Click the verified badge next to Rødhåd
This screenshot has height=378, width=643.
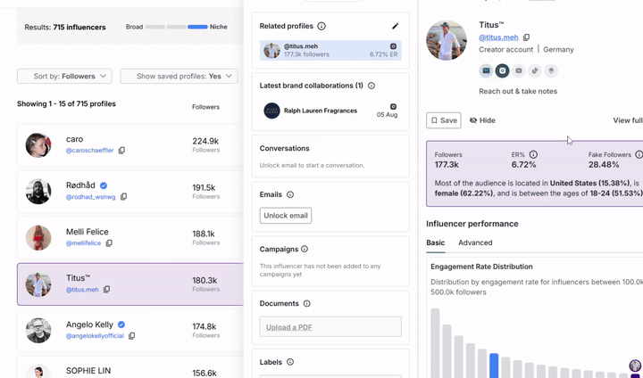(x=104, y=185)
